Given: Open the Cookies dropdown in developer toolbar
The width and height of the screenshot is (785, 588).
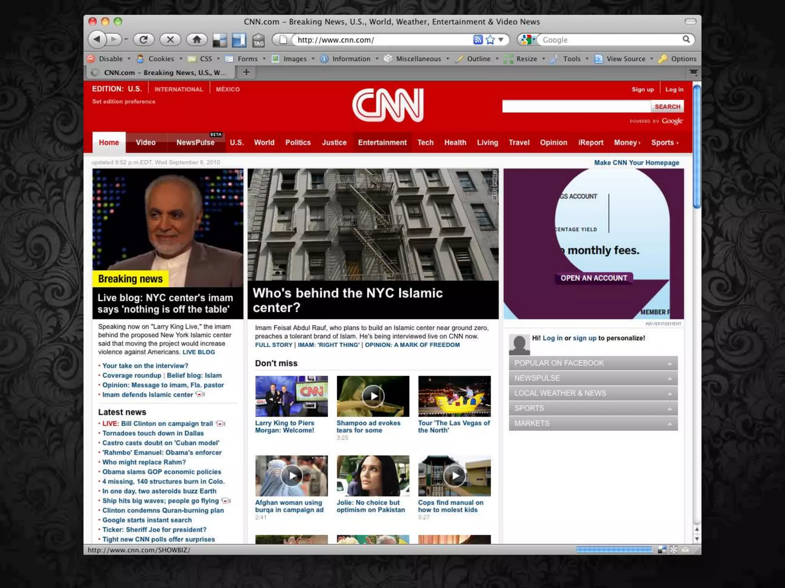Looking at the screenshot, I should click(161, 59).
